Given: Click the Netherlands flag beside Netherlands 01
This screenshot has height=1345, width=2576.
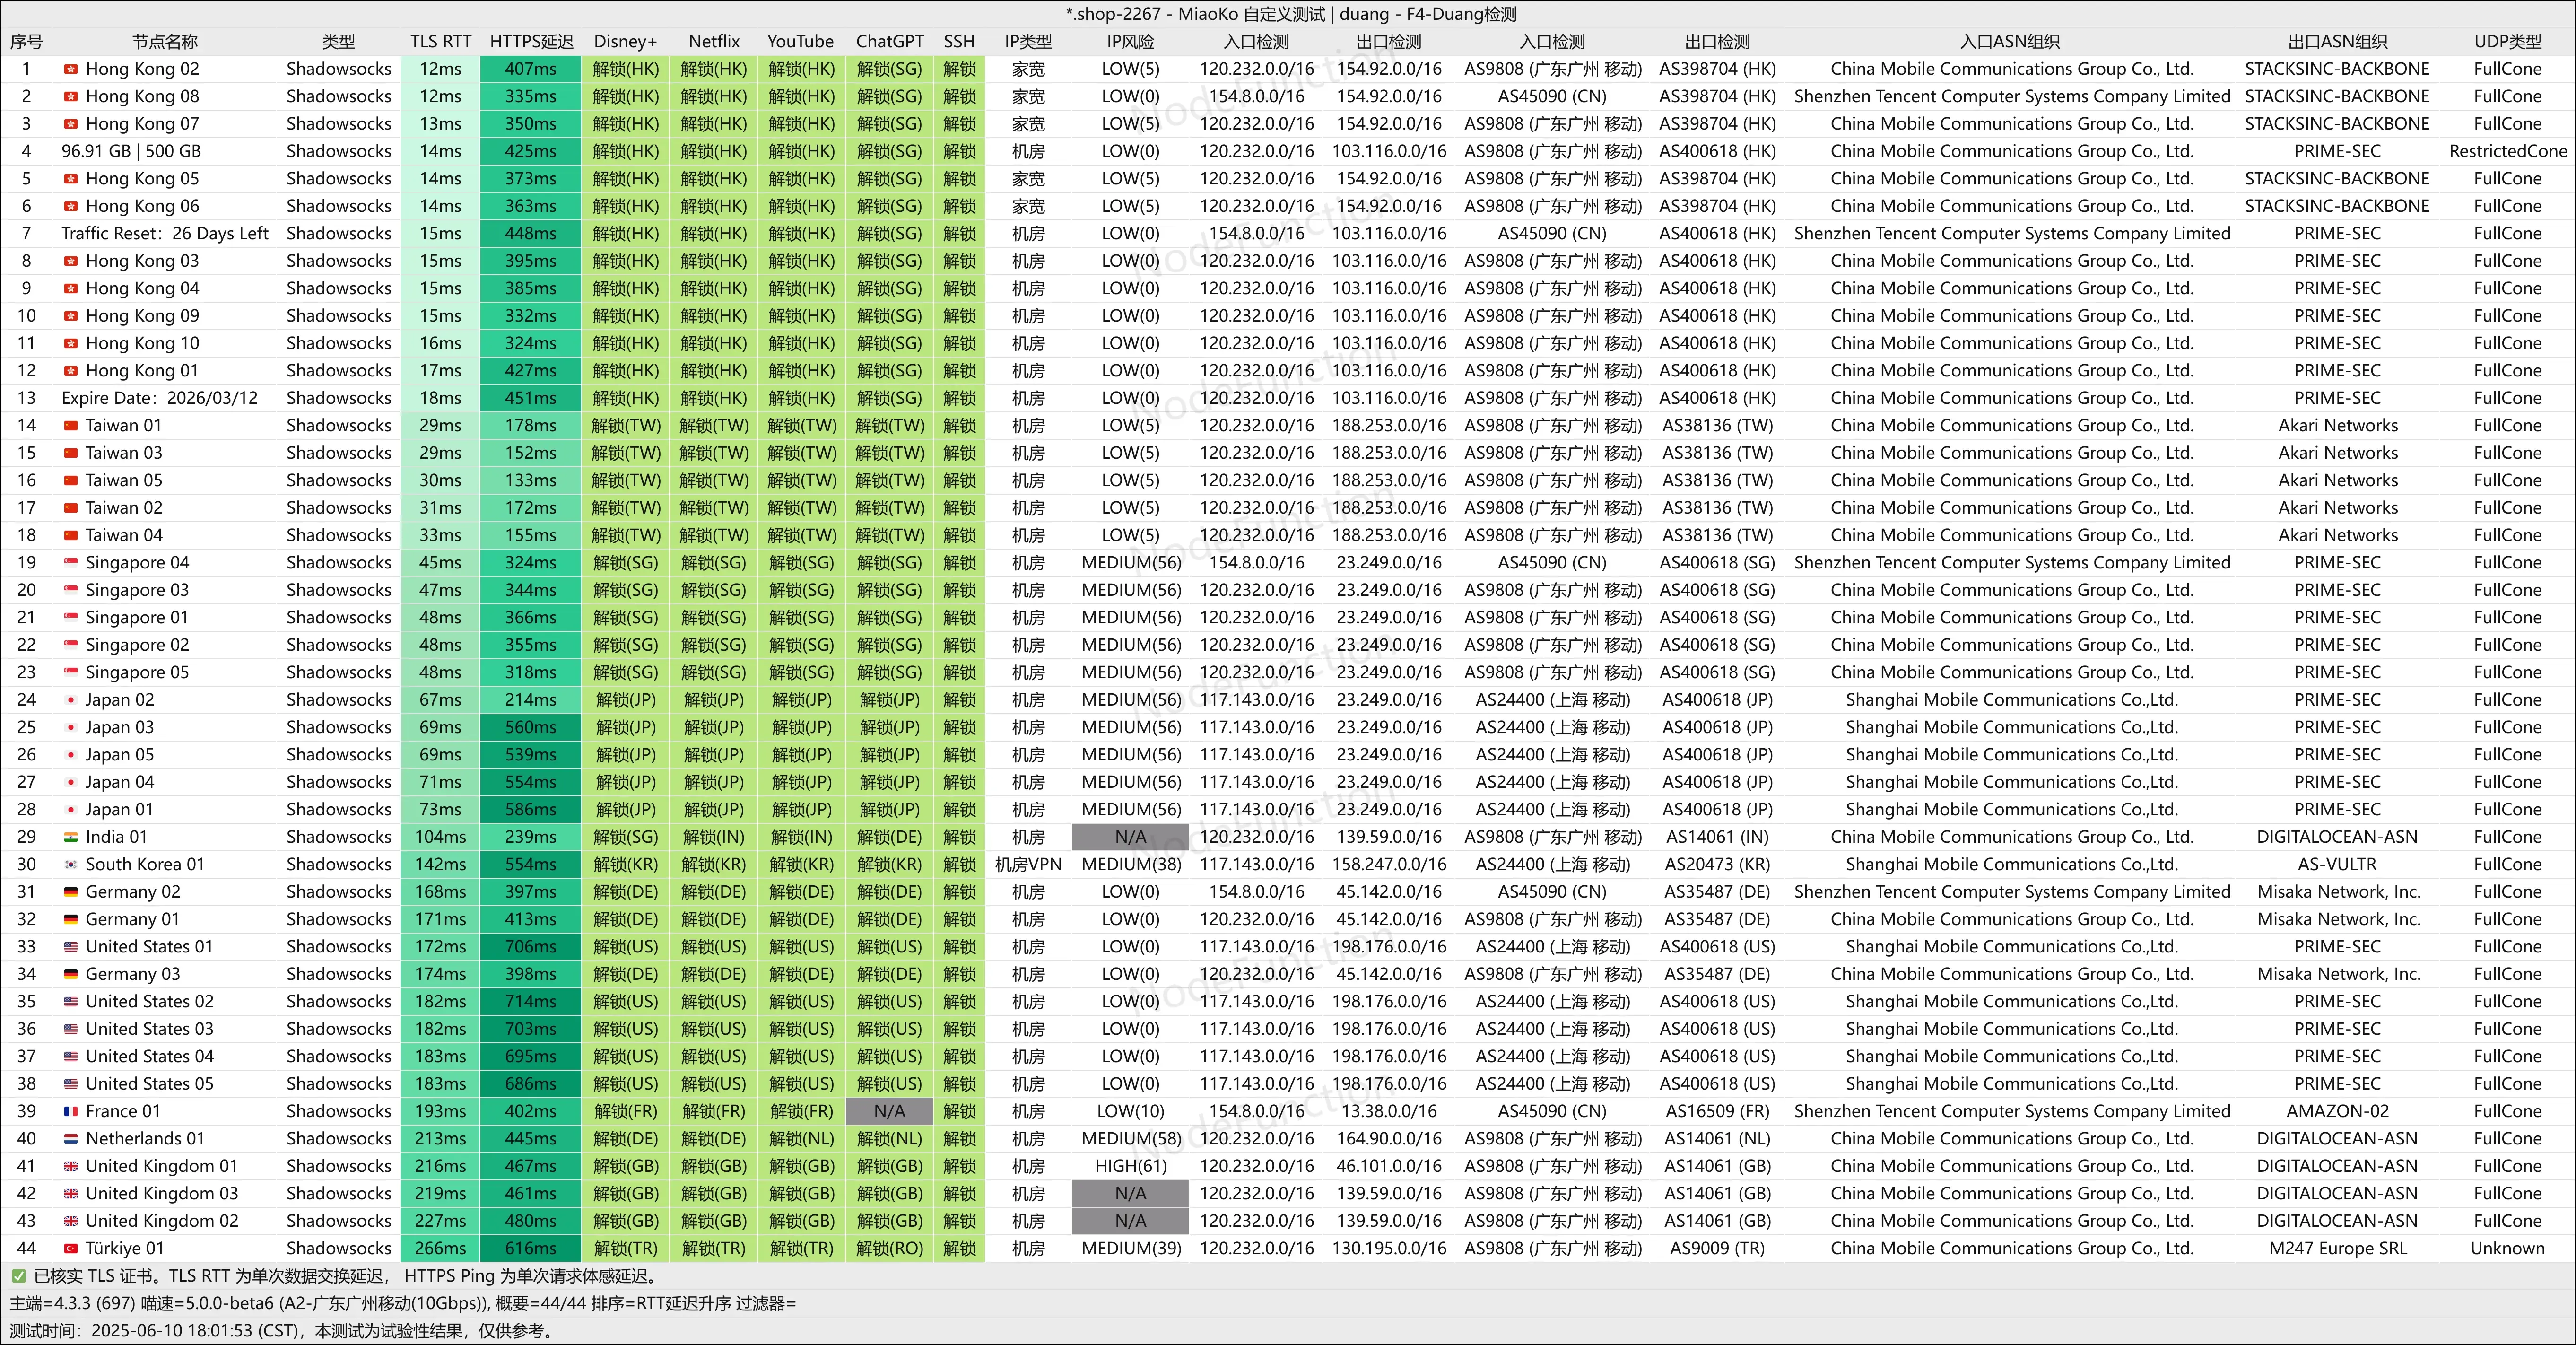Looking at the screenshot, I should (x=70, y=1139).
